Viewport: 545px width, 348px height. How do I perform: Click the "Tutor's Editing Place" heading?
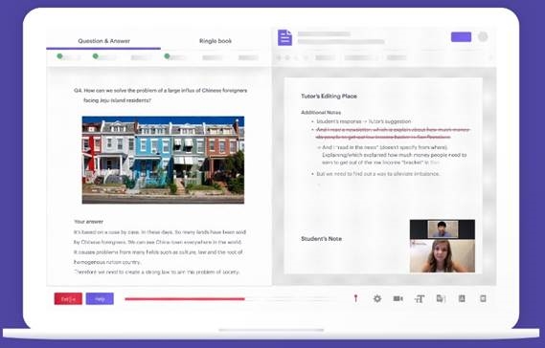tap(329, 97)
